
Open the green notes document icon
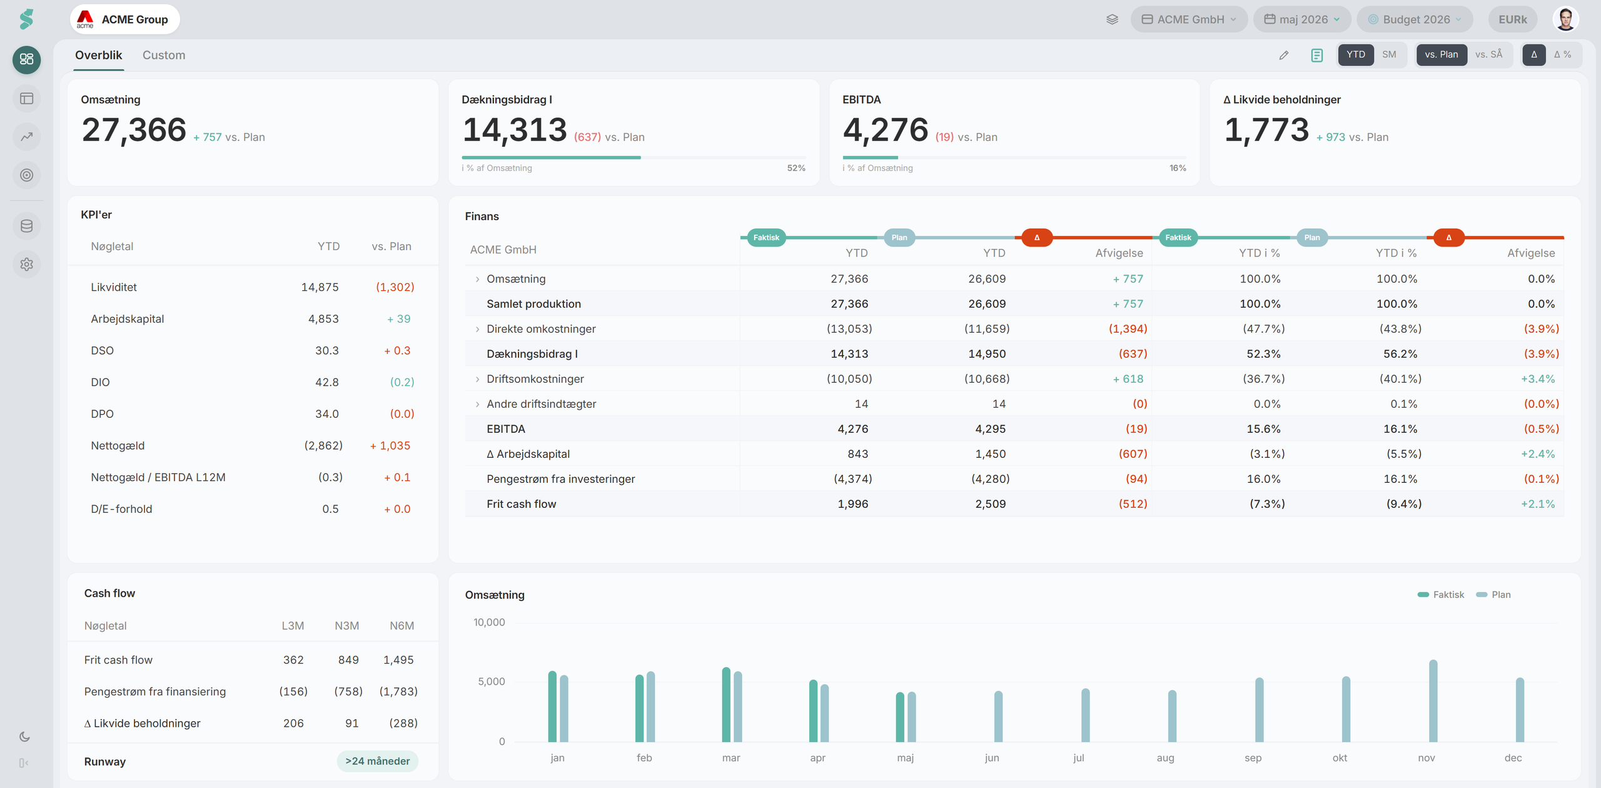(x=1317, y=55)
